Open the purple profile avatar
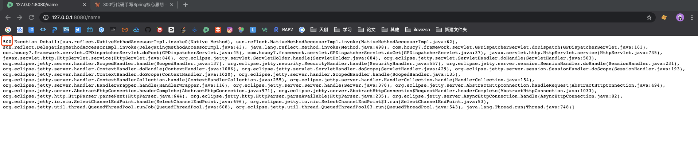The image size is (698, 145). click(x=680, y=17)
